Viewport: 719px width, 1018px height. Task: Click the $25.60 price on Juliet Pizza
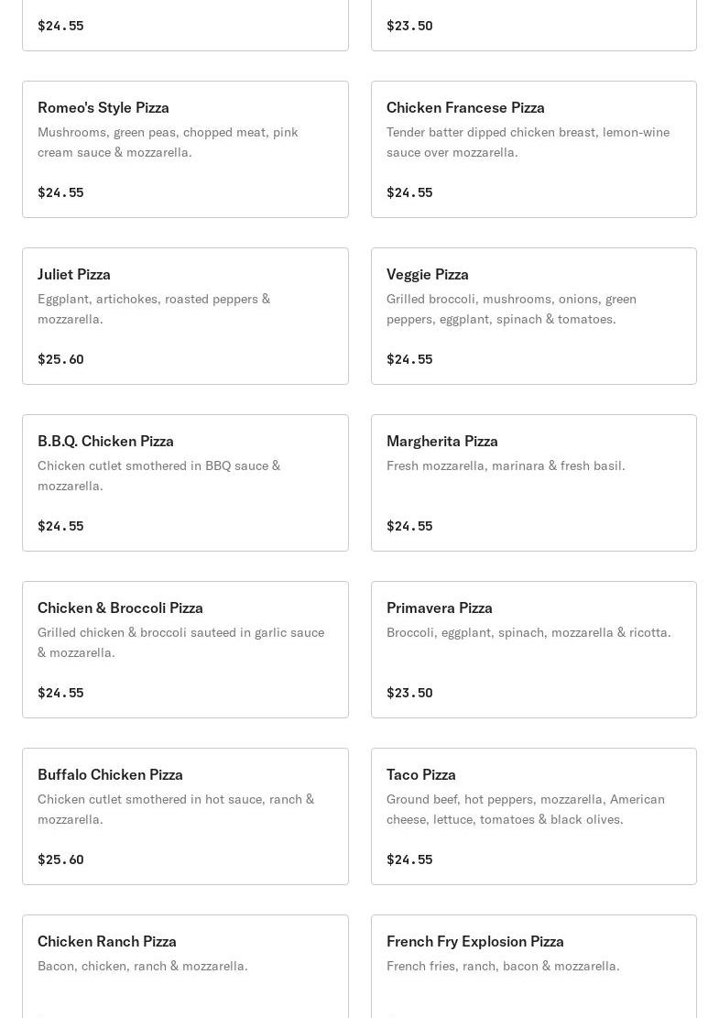point(61,359)
